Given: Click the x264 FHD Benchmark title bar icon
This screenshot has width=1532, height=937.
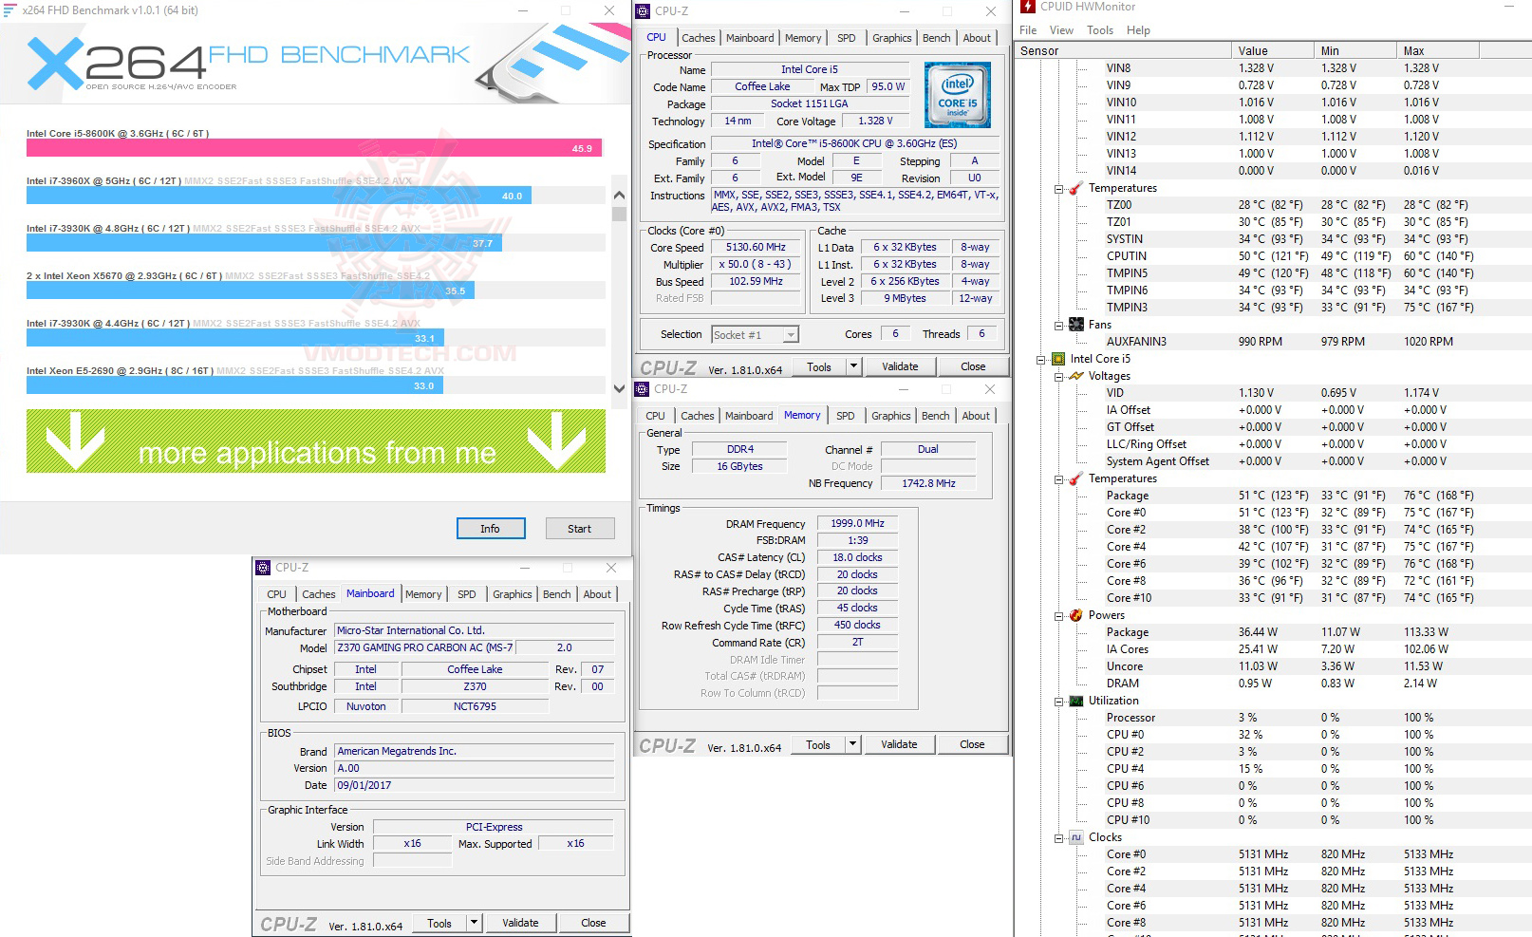Looking at the screenshot, I should click(x=10, y=10).
